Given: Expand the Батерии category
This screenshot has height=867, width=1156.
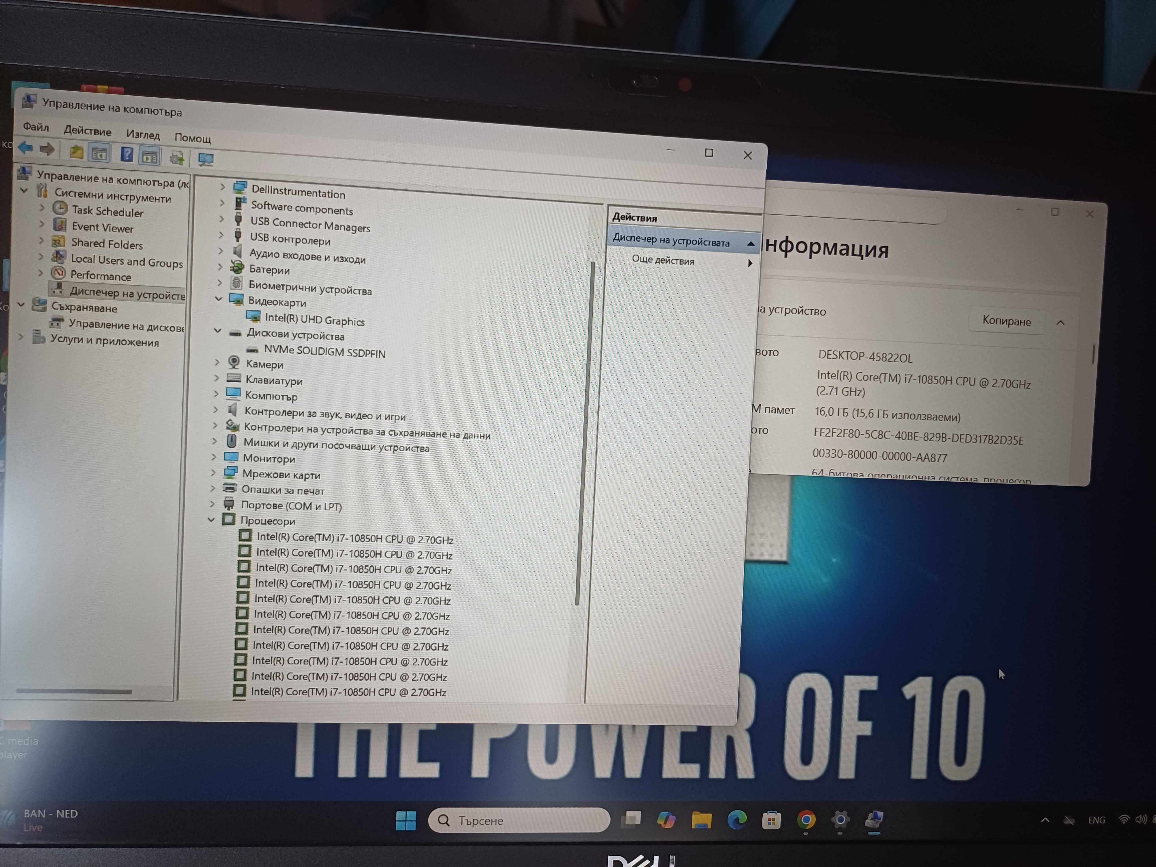Looking at the screenshot, I should point(220,267).
